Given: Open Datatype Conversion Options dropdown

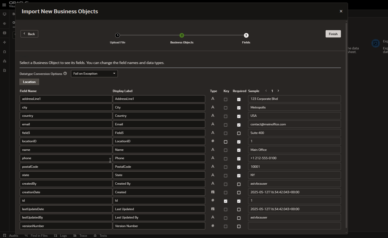Looking at the screenshot, I should pos(94,74).
